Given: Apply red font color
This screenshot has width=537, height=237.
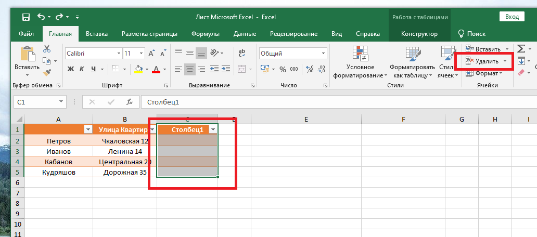Looking at the screenshot, I should click(x=156, y=69).
